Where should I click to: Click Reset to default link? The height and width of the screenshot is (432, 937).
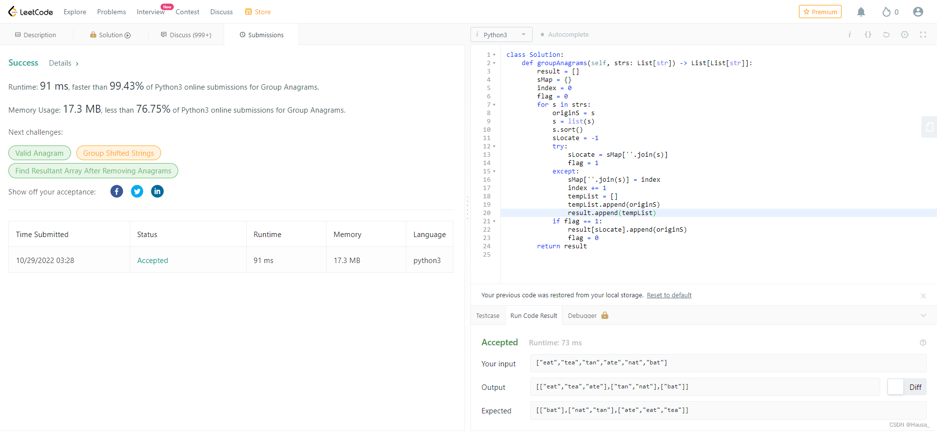(669, 295)
